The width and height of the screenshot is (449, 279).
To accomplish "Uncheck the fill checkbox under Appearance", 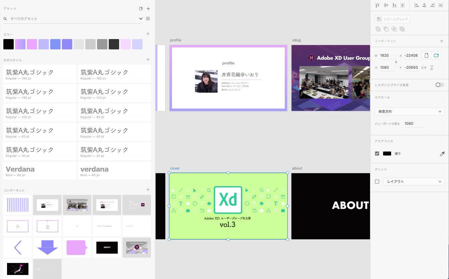I will [377, 154].
